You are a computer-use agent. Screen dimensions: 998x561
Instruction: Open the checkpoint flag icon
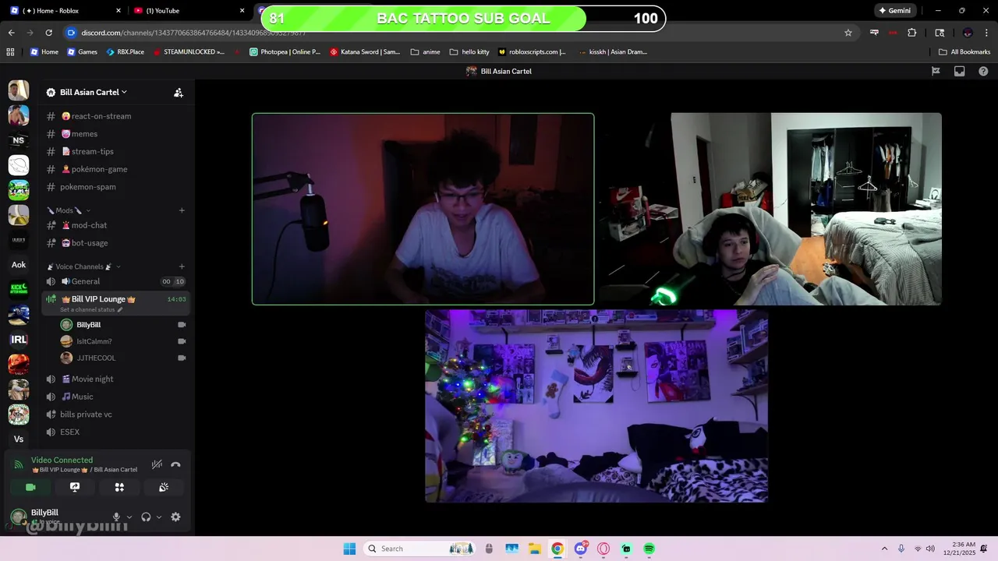click(936, 71)
